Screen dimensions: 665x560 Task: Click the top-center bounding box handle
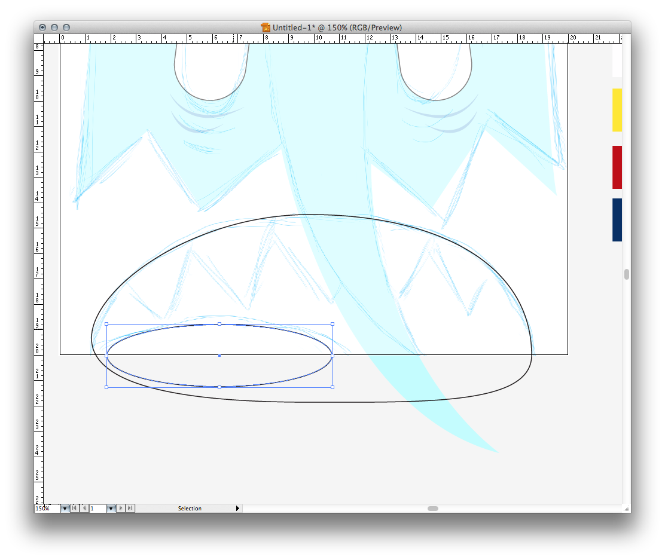pos(219,324)
